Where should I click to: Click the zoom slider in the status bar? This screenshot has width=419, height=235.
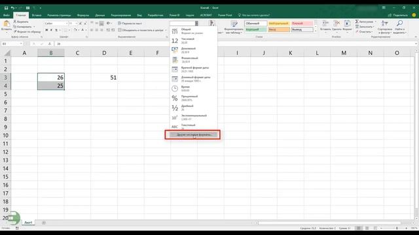click(397, 228)
